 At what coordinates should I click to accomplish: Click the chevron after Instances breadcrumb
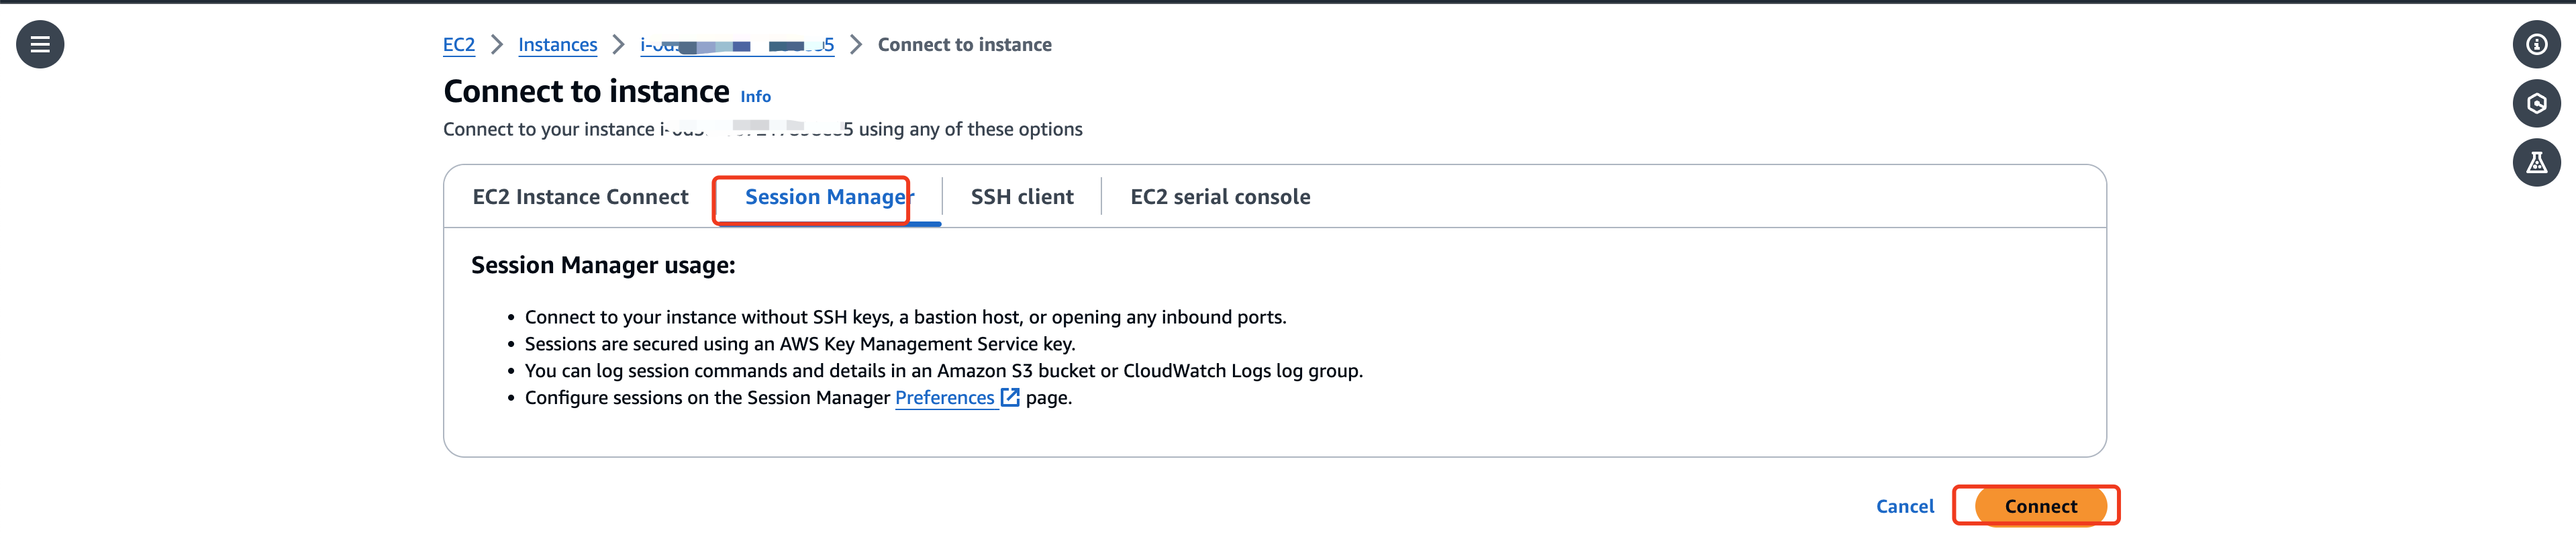pos(618,44)
